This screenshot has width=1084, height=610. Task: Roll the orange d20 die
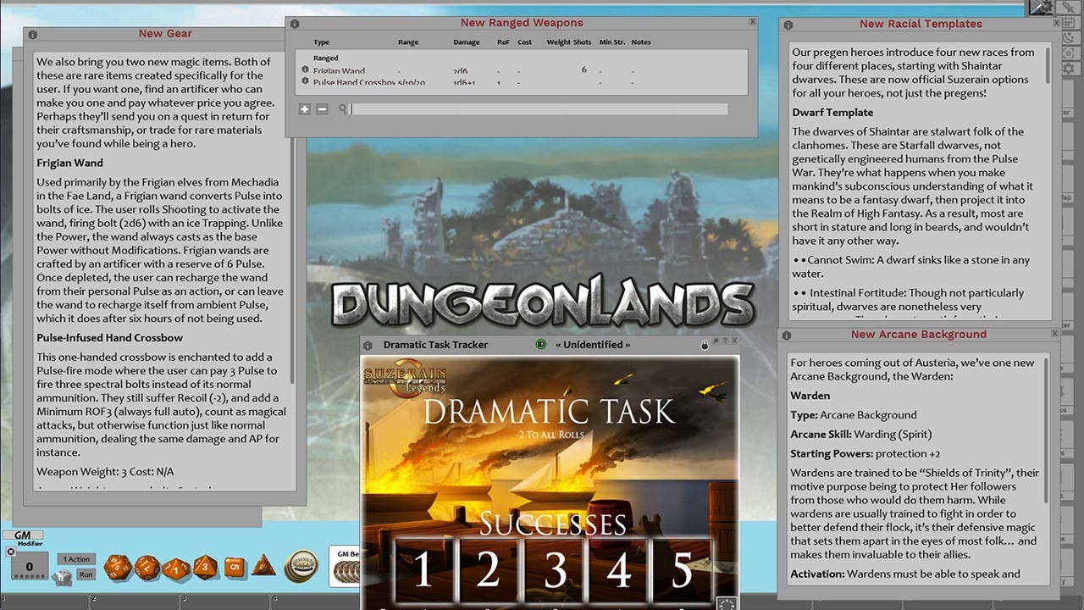click(x=118, y=565)
